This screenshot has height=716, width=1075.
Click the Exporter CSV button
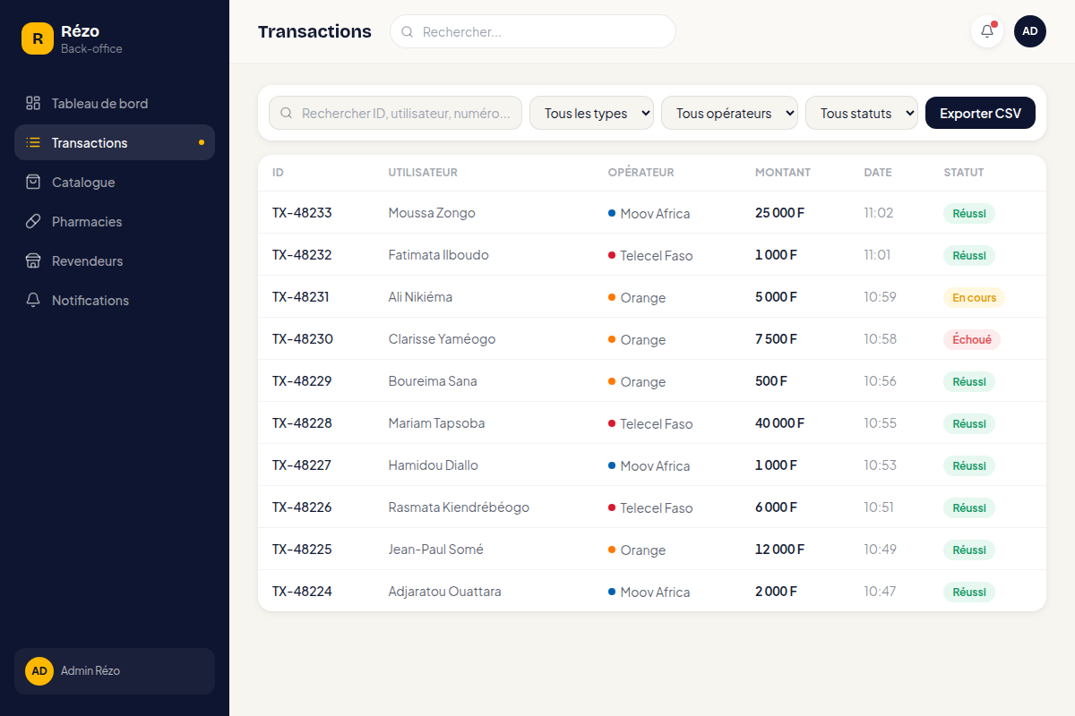pos(980,113)
